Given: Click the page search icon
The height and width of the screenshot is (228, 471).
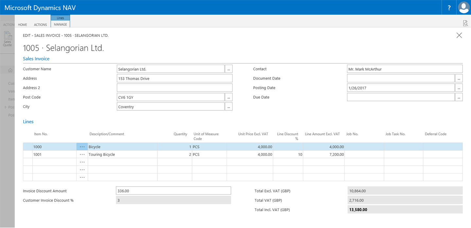Looking at the screenshot, I should click(x=465, y=23).
